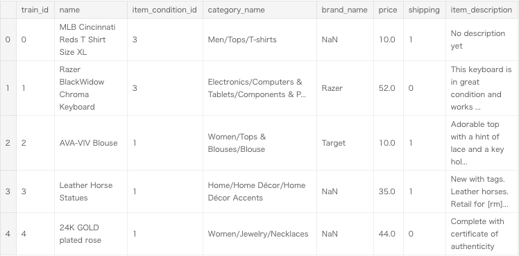Viewport: 519px width, 256px height.
Task: Click the 24K GOLD plated rose cell
Action: 91,234
